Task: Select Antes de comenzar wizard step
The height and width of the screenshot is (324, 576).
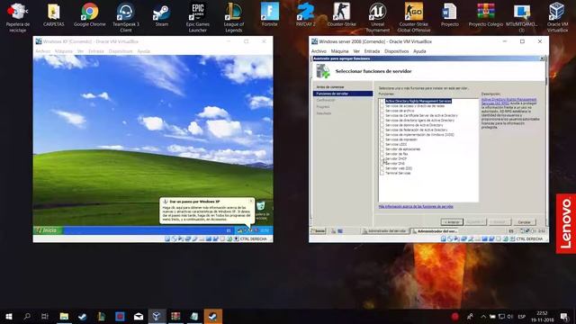Action: [x=330, y=87]
